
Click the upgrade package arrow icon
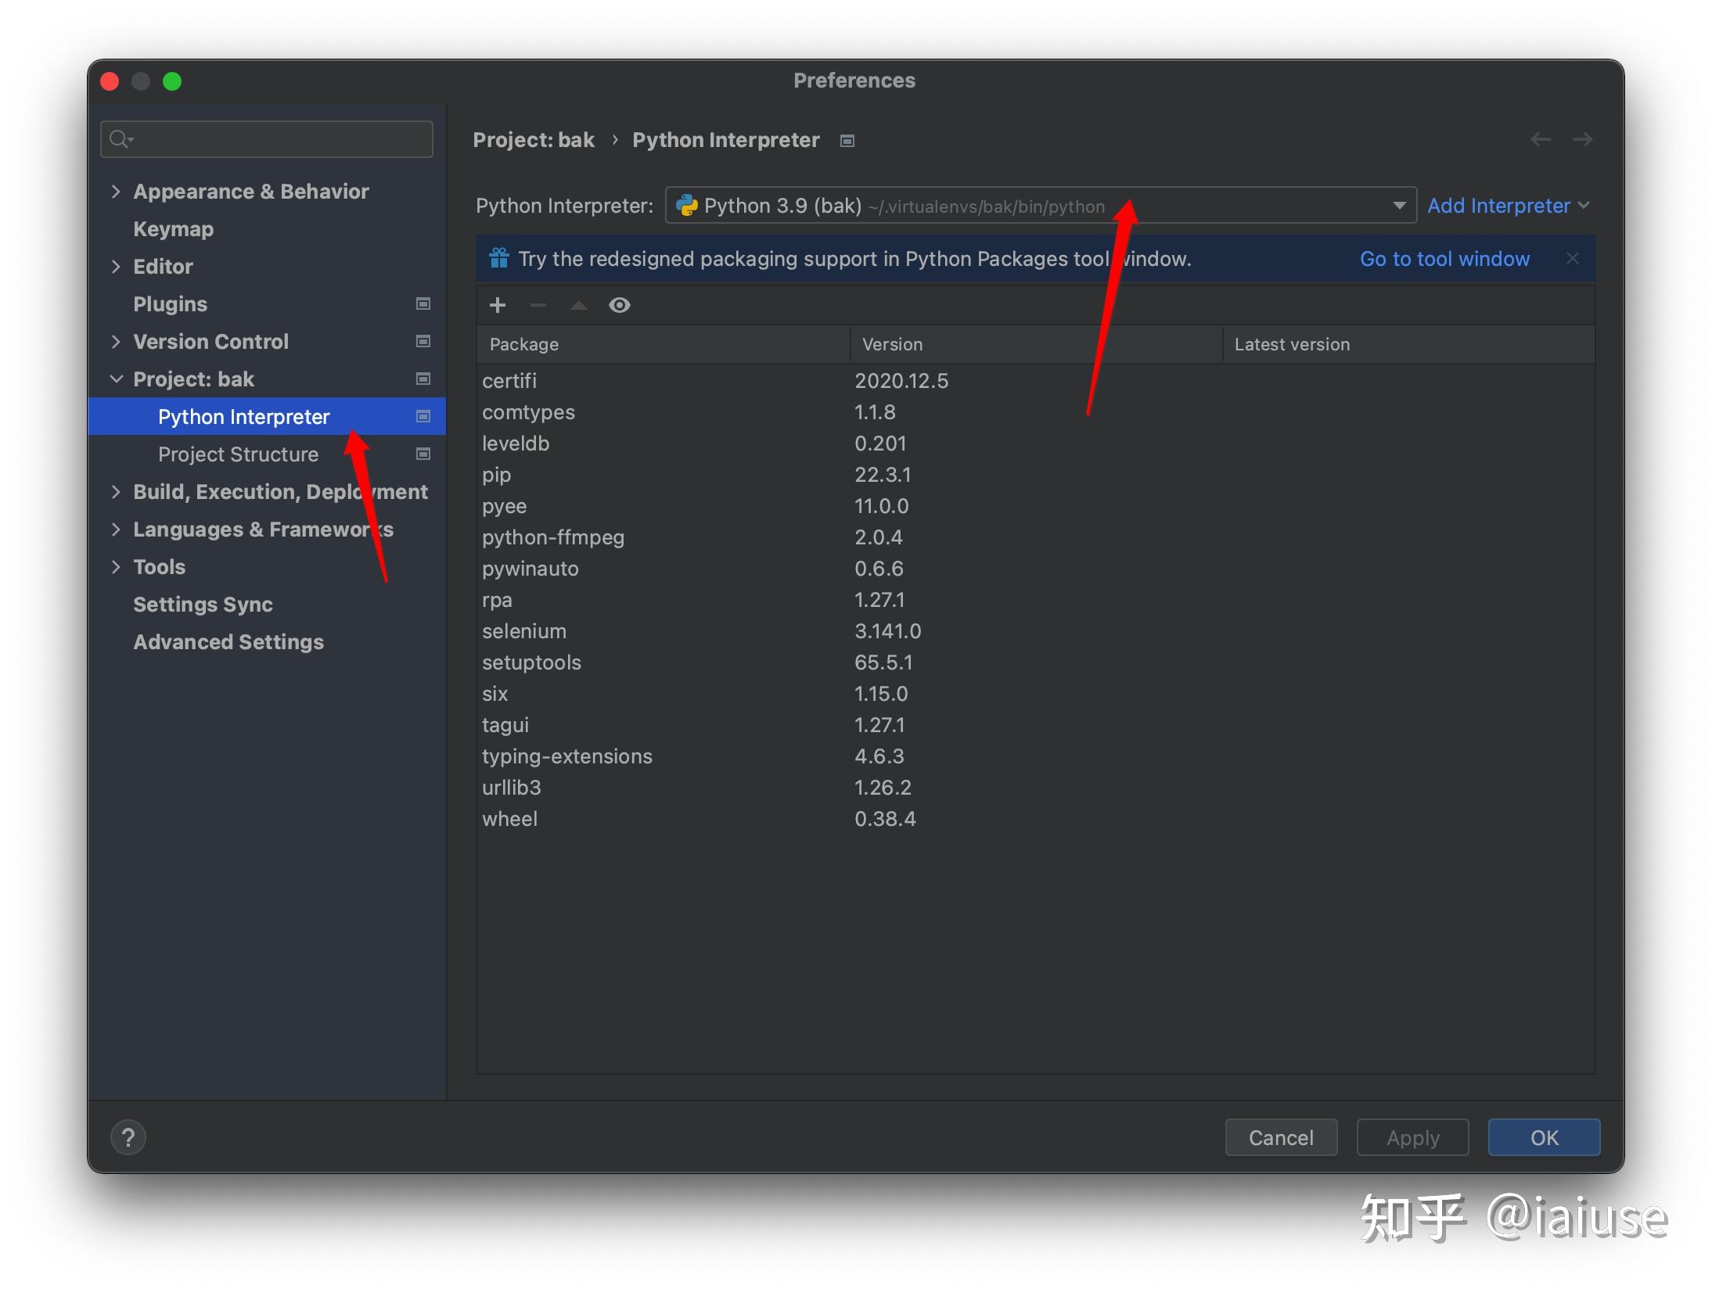coord(579,305)
